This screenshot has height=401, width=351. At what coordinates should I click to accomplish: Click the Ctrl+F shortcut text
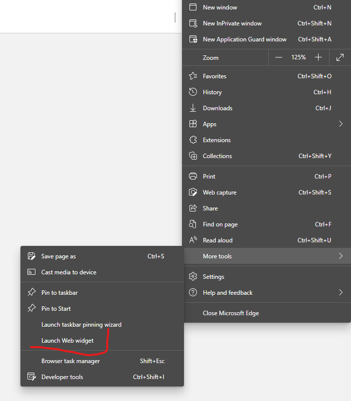pos(323,224)
